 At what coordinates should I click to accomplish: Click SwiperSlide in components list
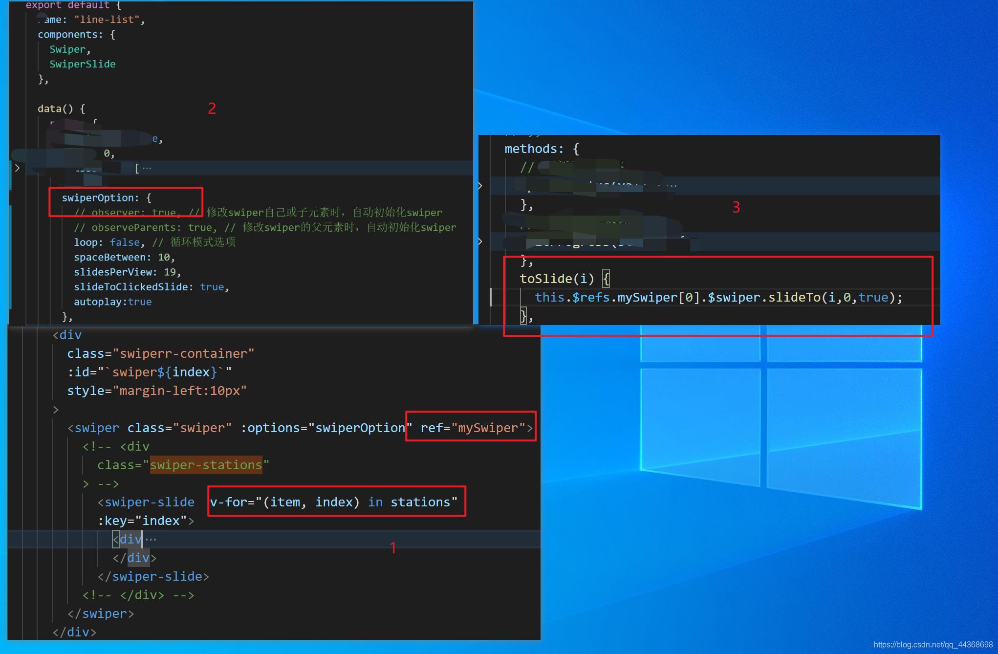(x=82, y=64)
